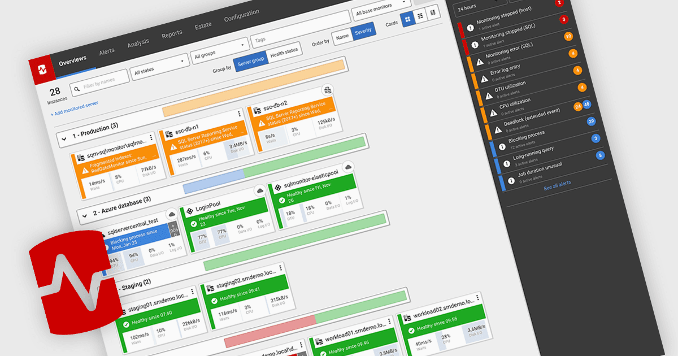
Task: Click the Add monitored server link
Action: click(x=75, y=108)
